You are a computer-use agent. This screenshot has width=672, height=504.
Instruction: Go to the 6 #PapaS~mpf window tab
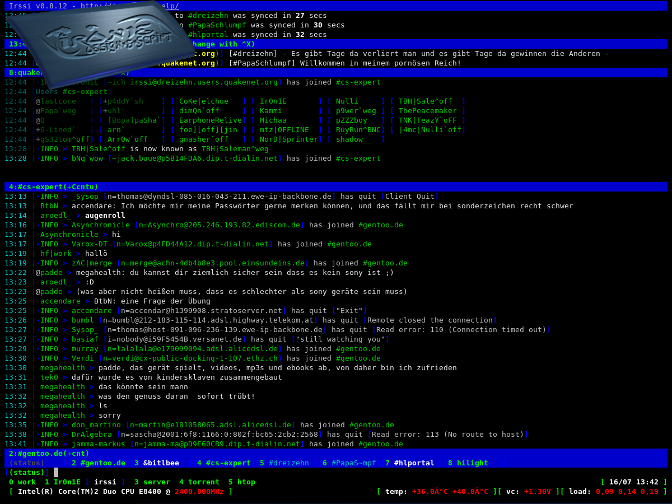click(x=349, y=463)
